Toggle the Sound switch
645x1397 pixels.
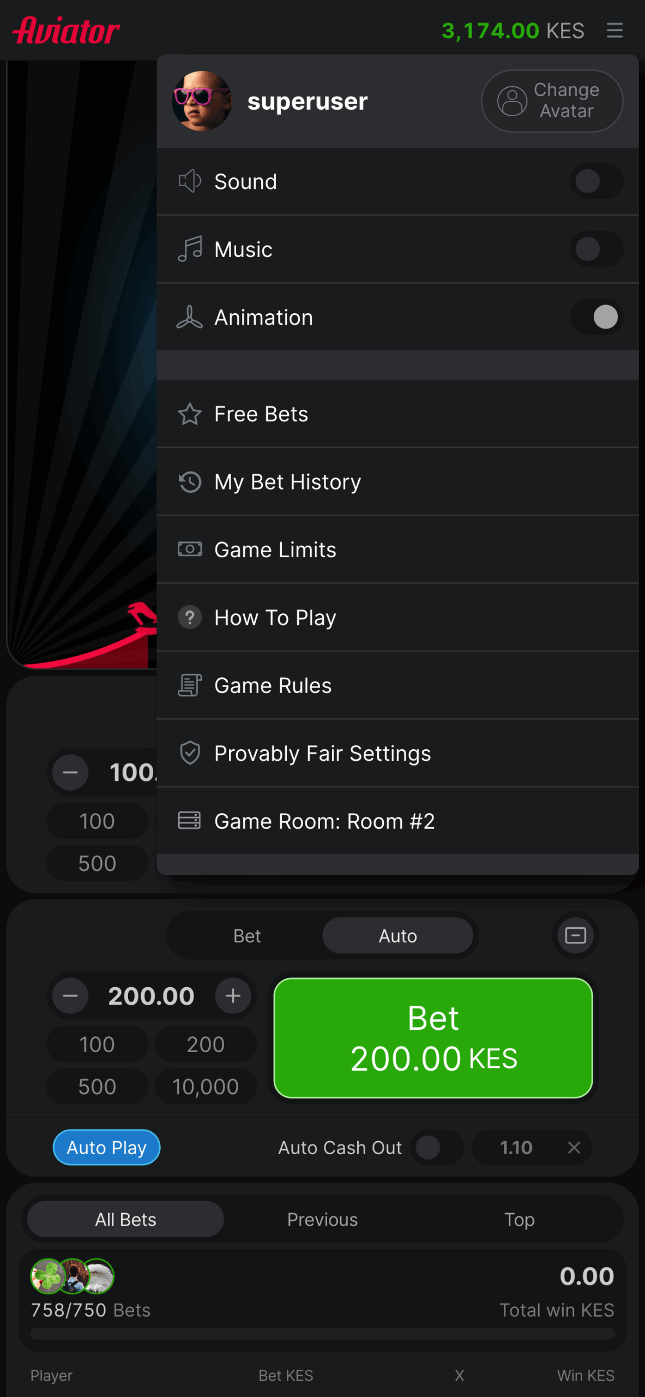coord(596,181)
